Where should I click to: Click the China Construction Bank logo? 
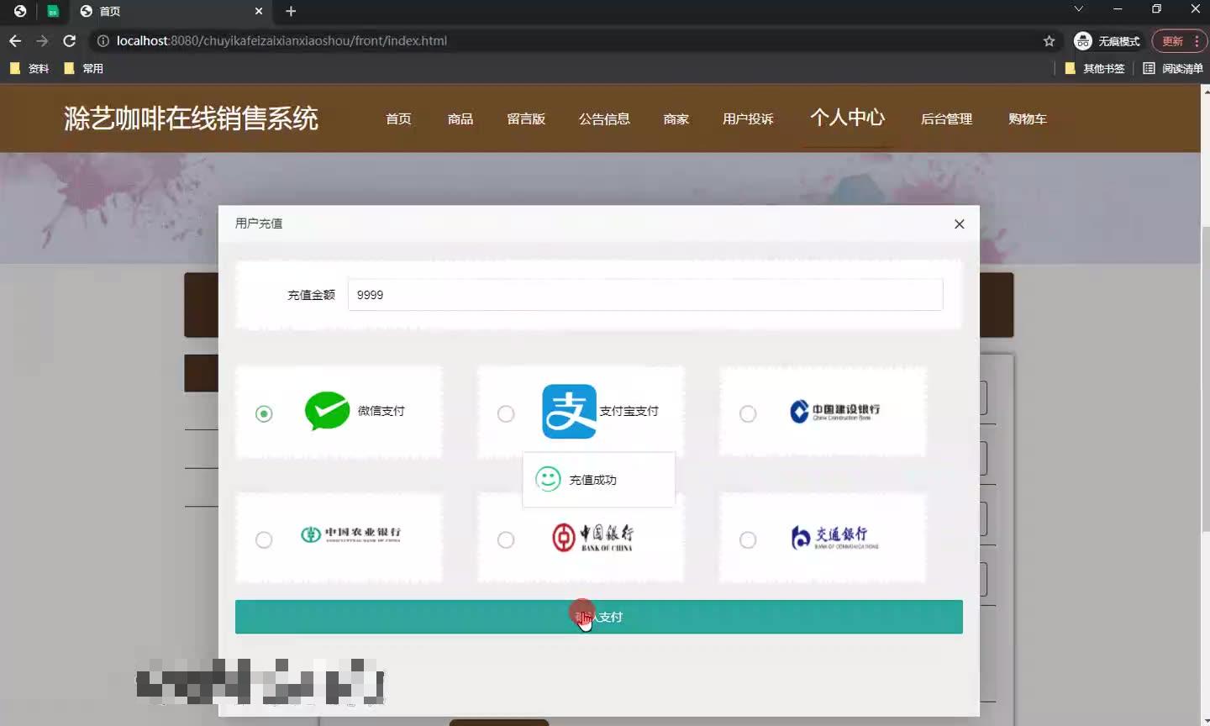[x=834, y=411]
